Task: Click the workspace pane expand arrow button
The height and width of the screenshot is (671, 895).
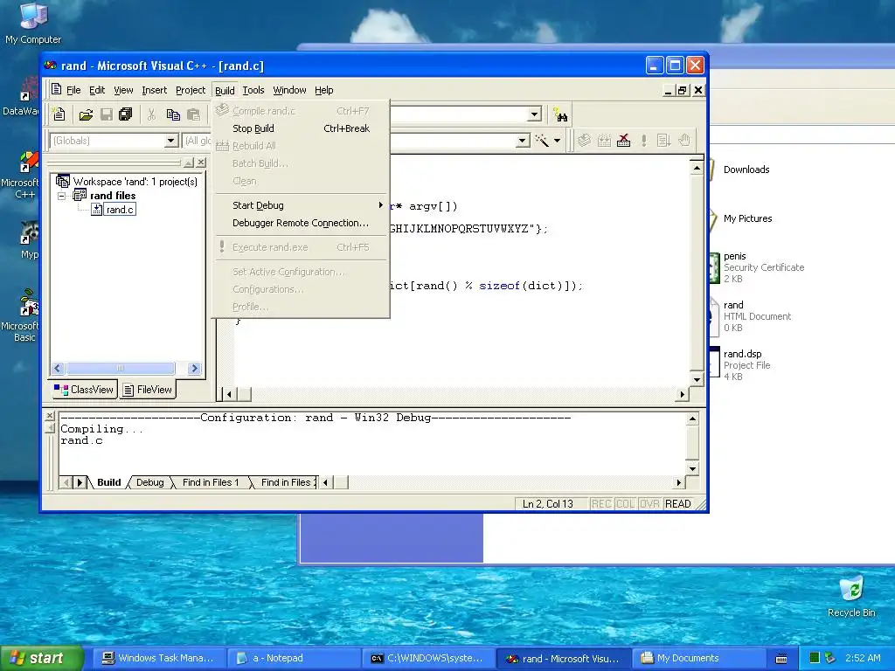Action: [x=189, y=163]
